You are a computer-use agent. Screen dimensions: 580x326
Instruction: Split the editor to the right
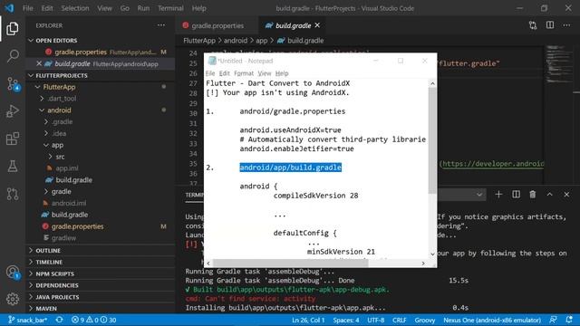[550, 25]
